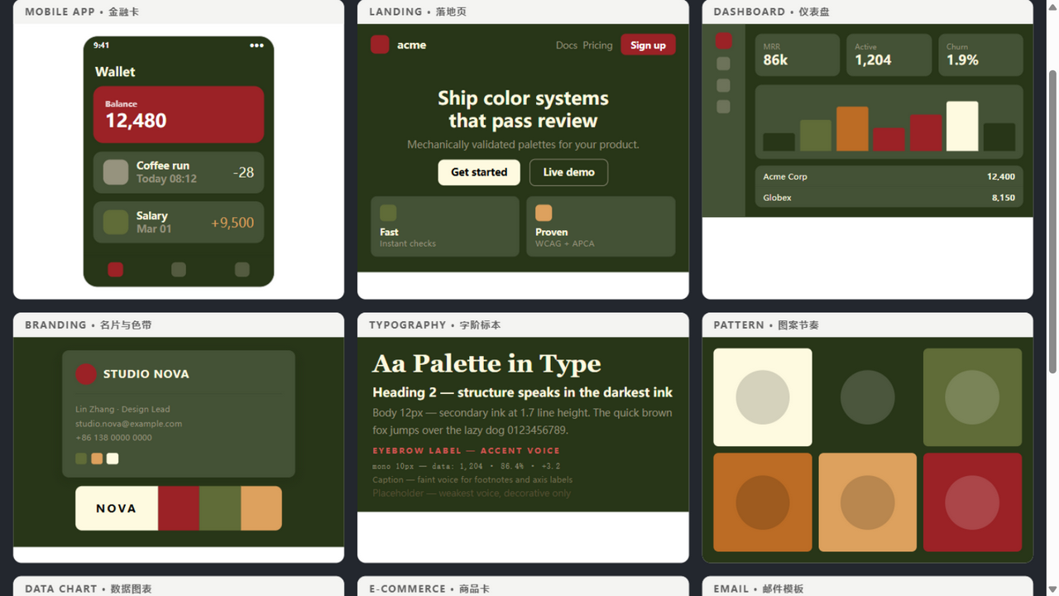The width and height of the screenshot is (1059, 596).
Task: Open the fourth icon in dashboard sidebar
Action: (x=723, y=107)
